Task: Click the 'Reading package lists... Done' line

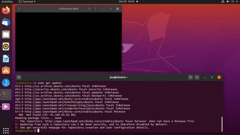Action: pos(38,118)
